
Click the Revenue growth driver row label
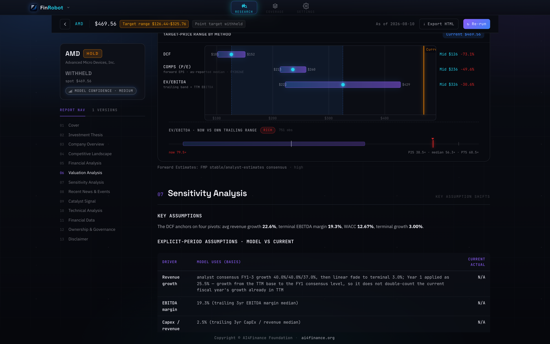171,280
